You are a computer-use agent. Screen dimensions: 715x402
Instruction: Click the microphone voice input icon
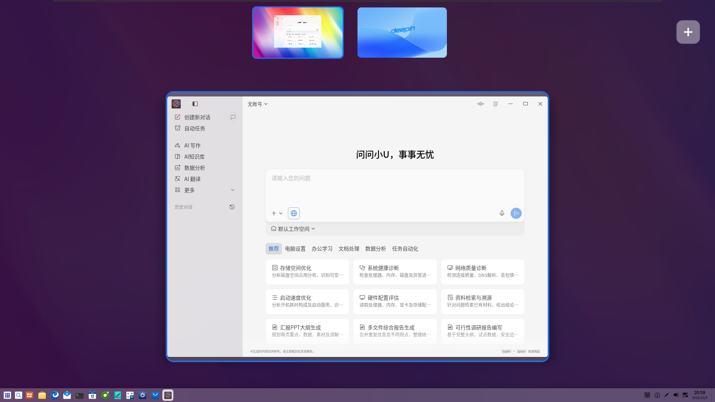502,213
